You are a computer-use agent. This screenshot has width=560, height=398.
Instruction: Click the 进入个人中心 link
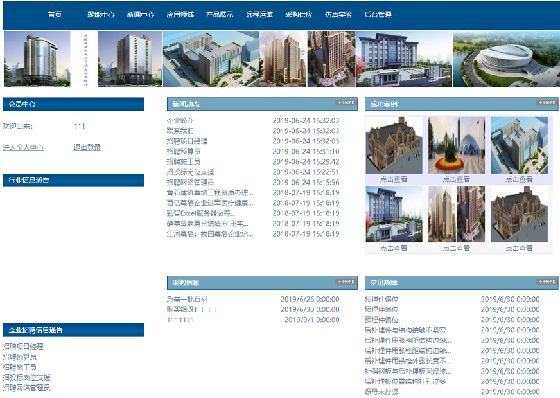point(23,148)
